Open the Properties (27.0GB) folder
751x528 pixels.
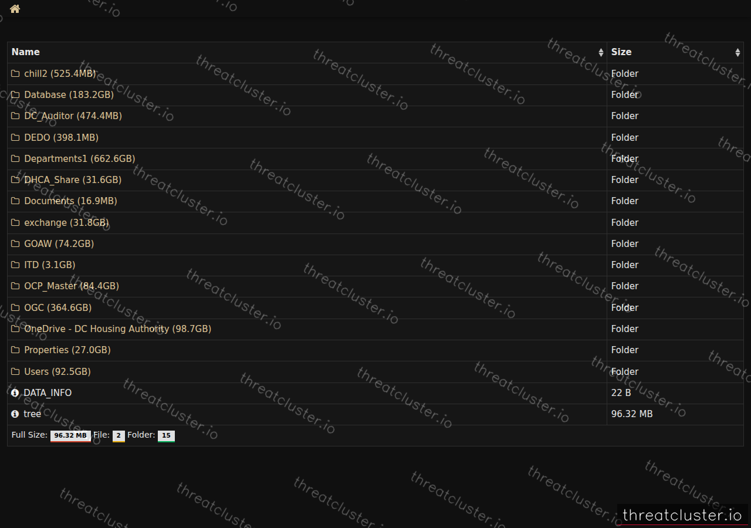[67, 350]
